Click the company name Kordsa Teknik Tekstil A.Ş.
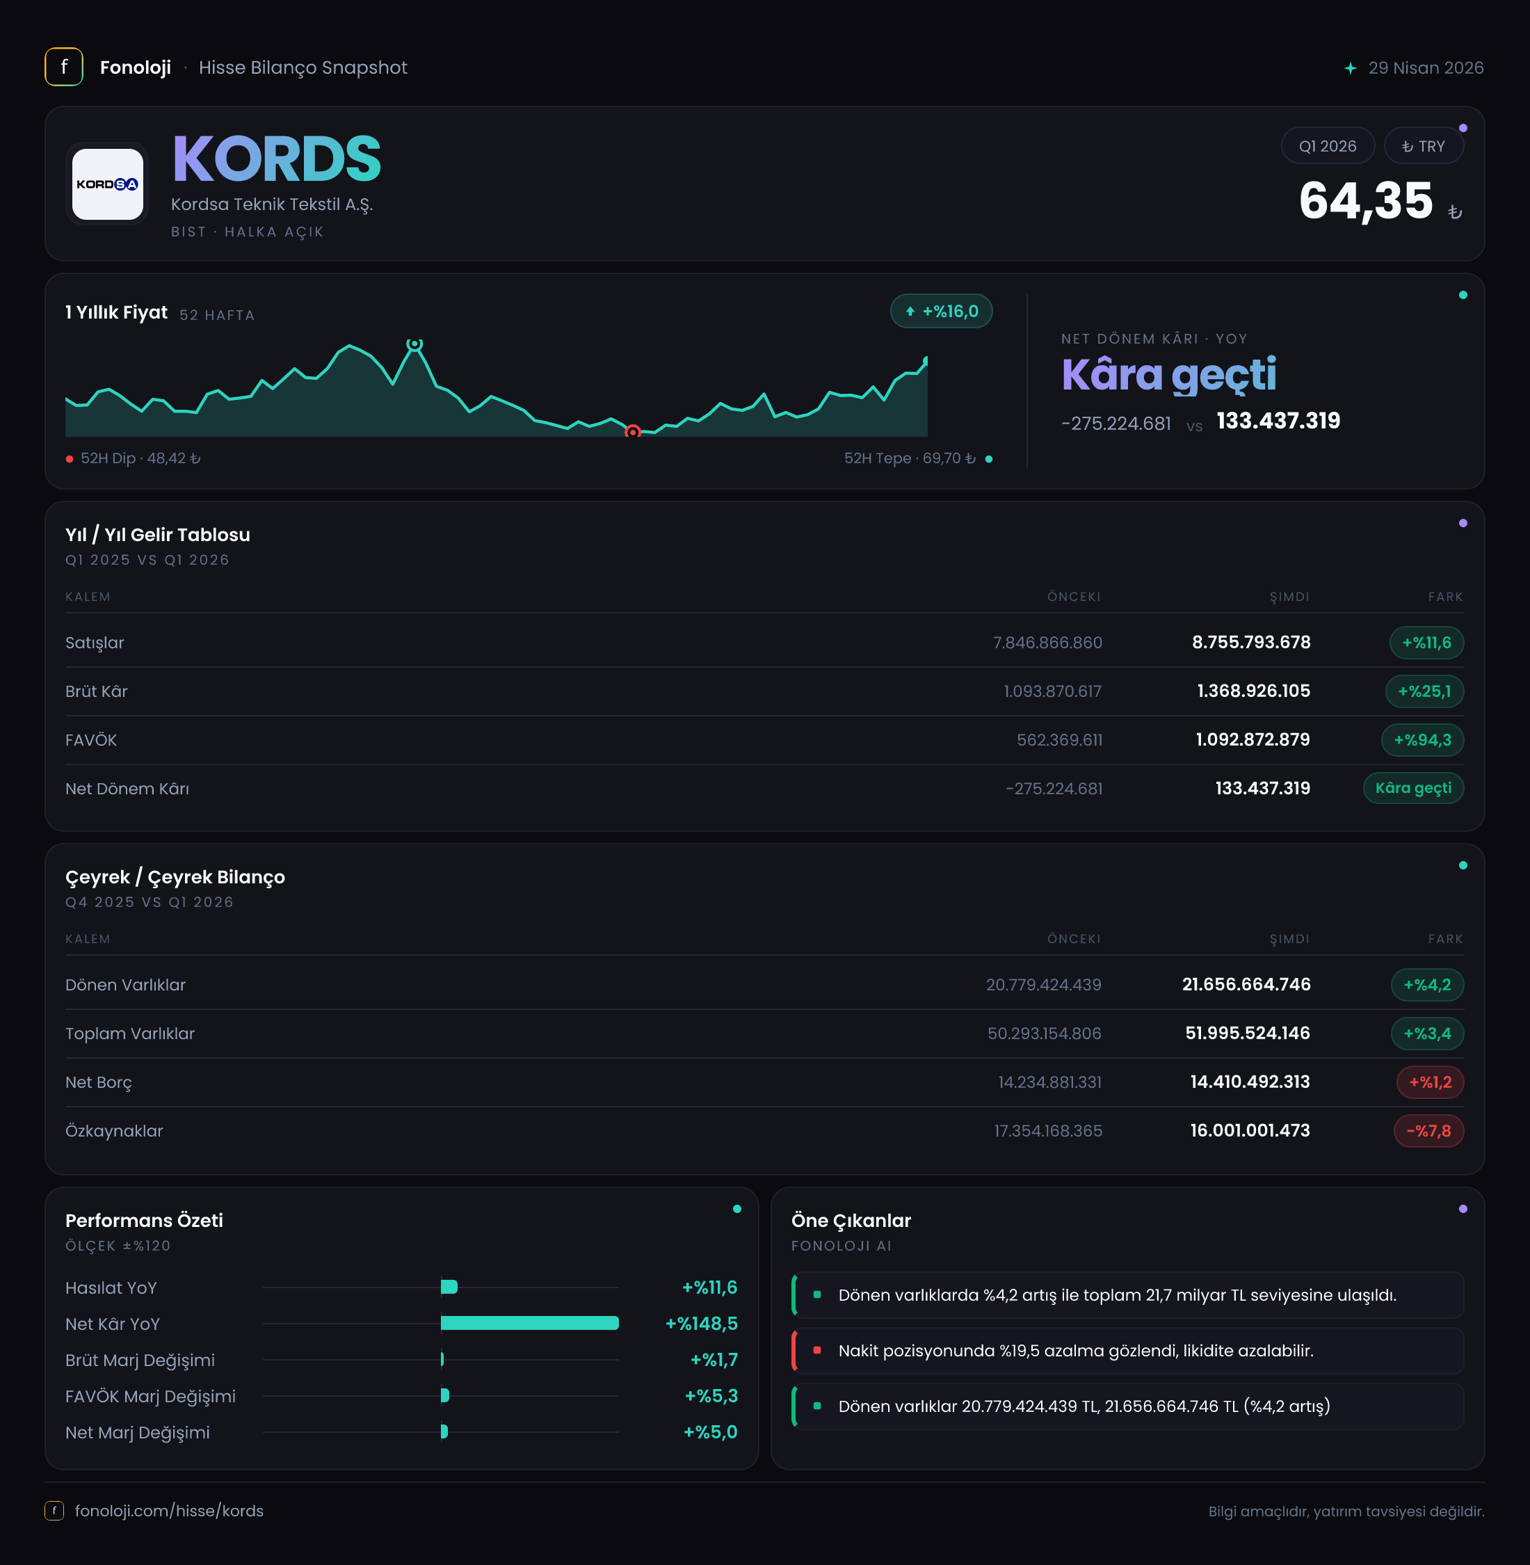The width and height of the screenshot is (1530, 1565). click(272, 205)
